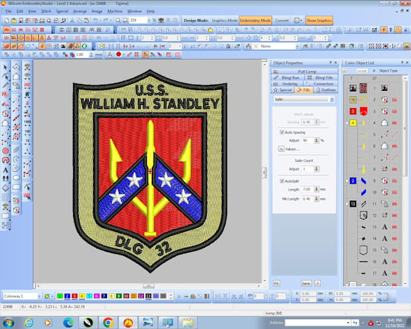Adjust the AutoSplit Length stepper
411x329 pixels.
coord(317,189)
